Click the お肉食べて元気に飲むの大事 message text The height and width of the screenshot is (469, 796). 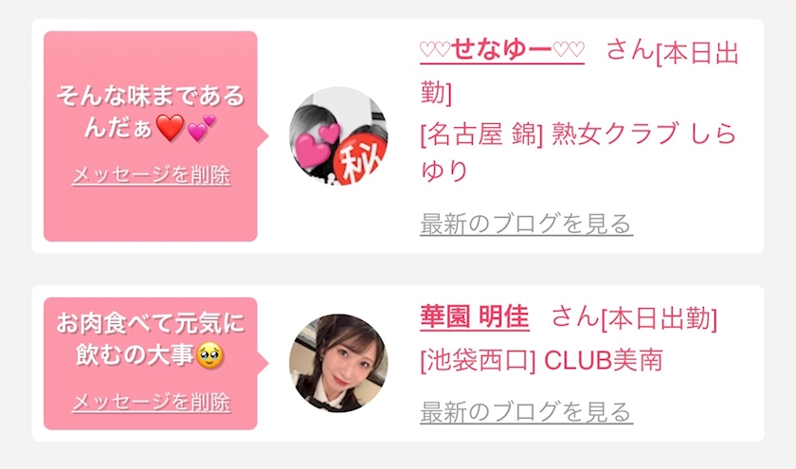pos(151,338)
